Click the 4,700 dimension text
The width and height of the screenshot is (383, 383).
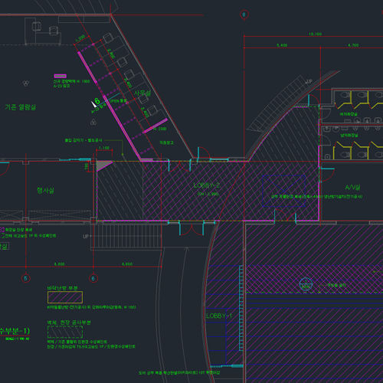353,45
